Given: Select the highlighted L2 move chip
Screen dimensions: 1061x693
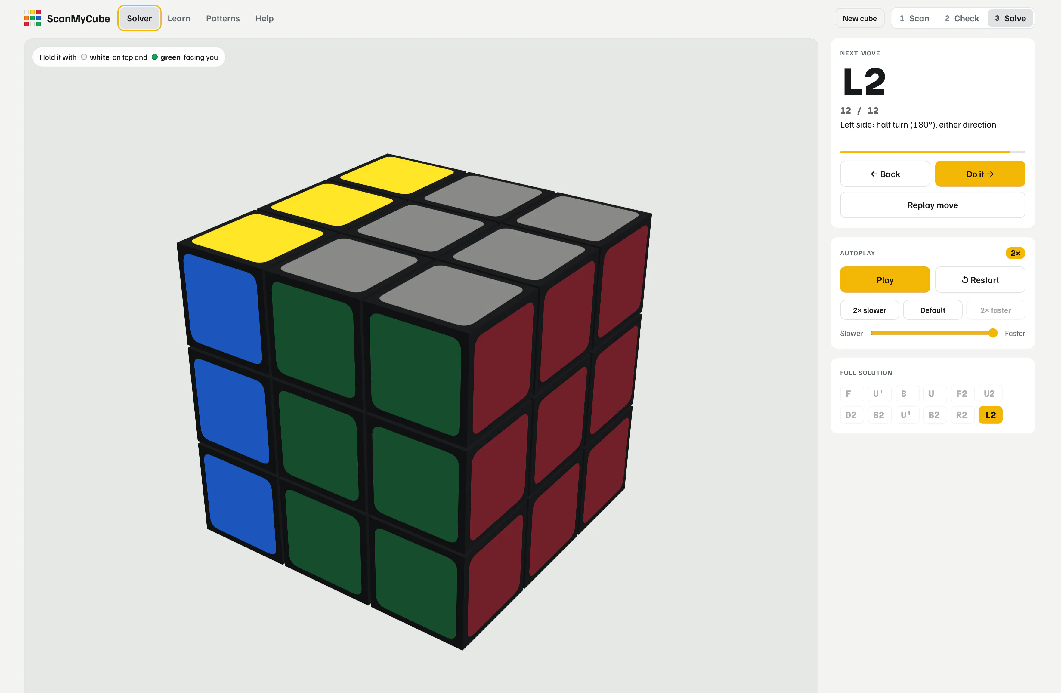Looking at the screenshot, I should 990,415.
